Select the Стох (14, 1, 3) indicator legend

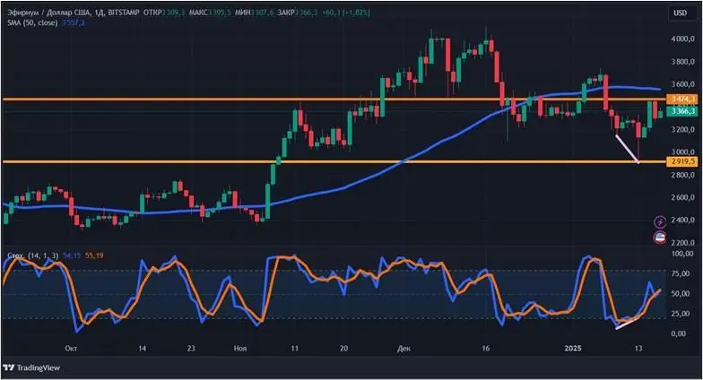[x=31, y=256]
